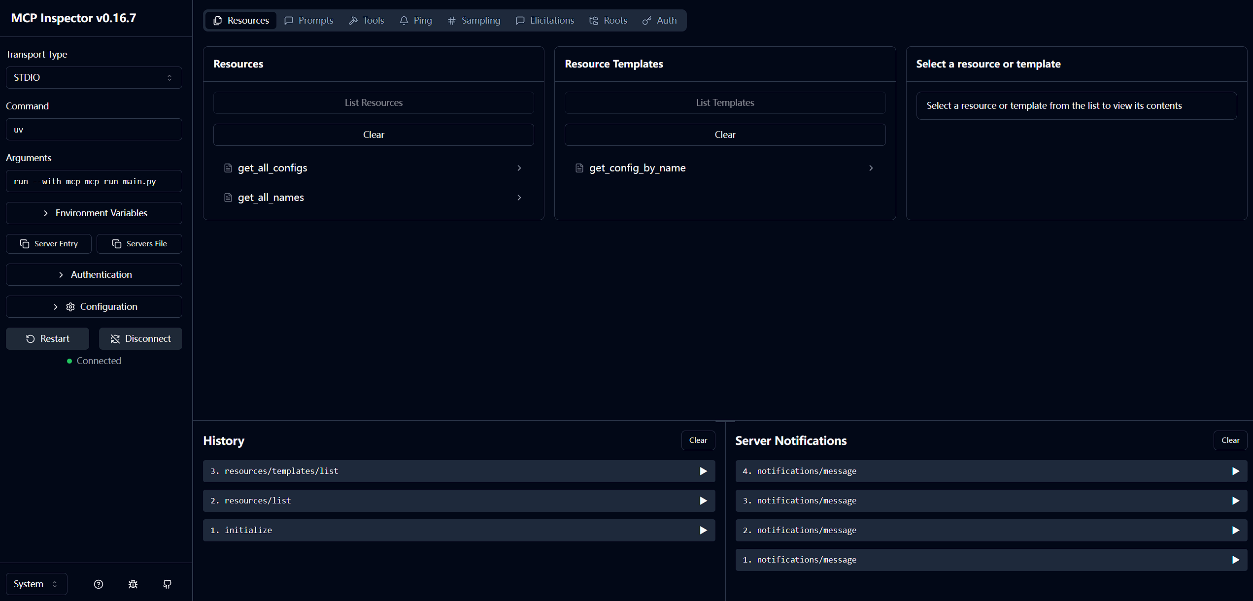The height and width of the screenshot is (601, 1253).
Task: Copy Servers File configuration
Action: coord(139,244)
